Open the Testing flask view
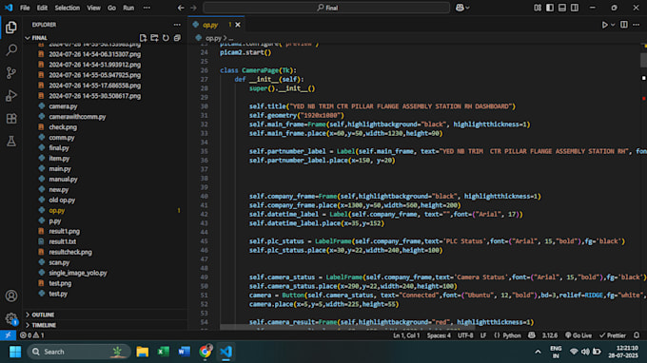The image size is (647, 363). click(x=11, y=142)
